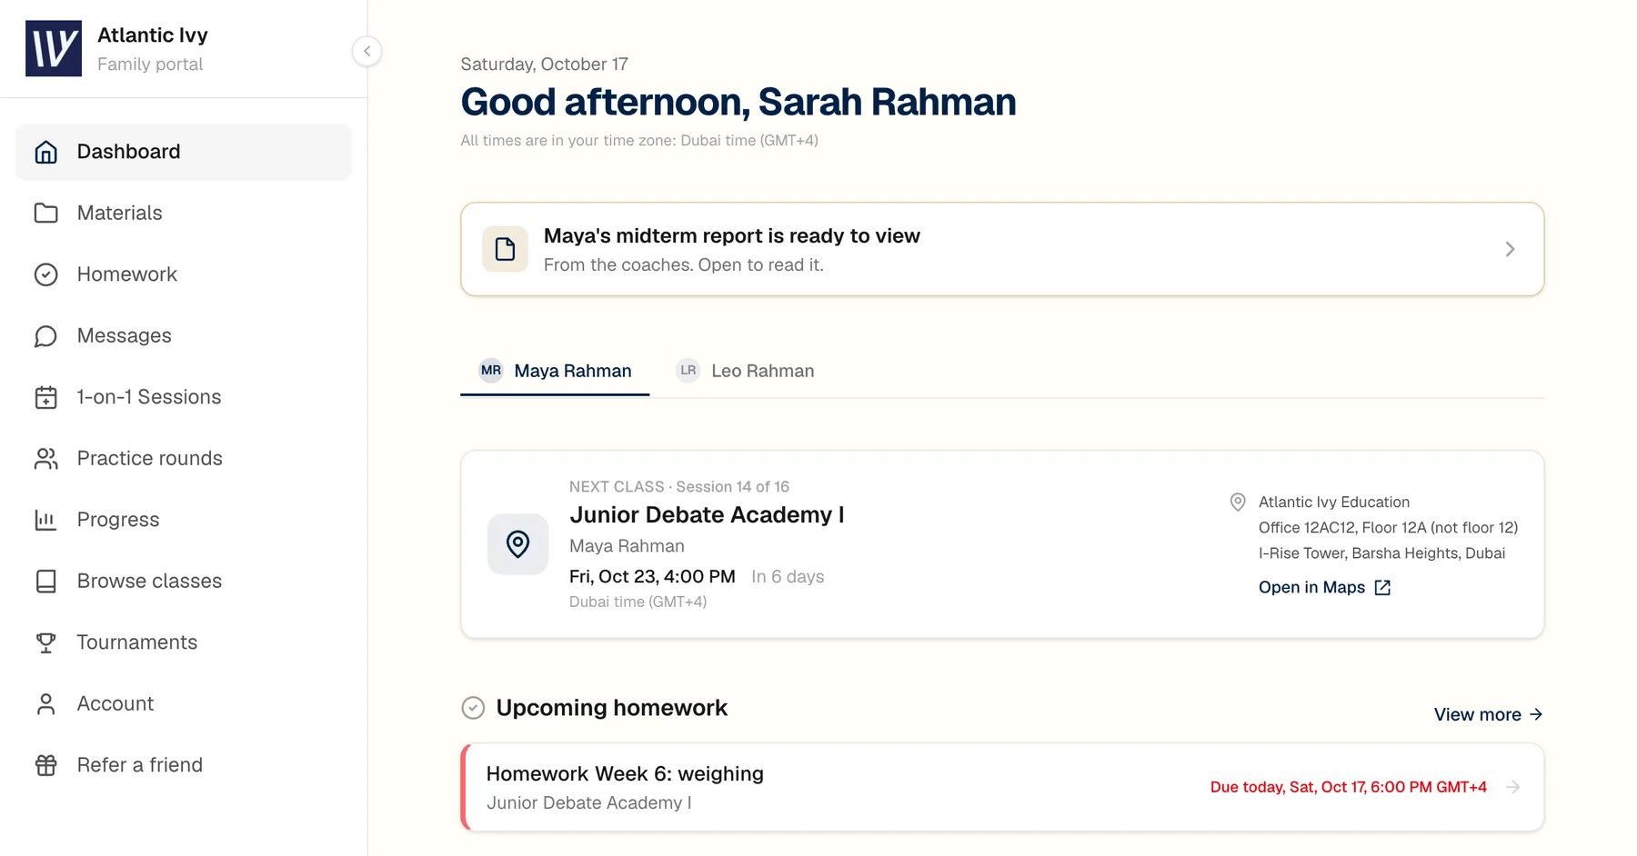1637x856 pixels.
Task: Switch to Maya Rahman tab
Action: (x=555, y=371)
